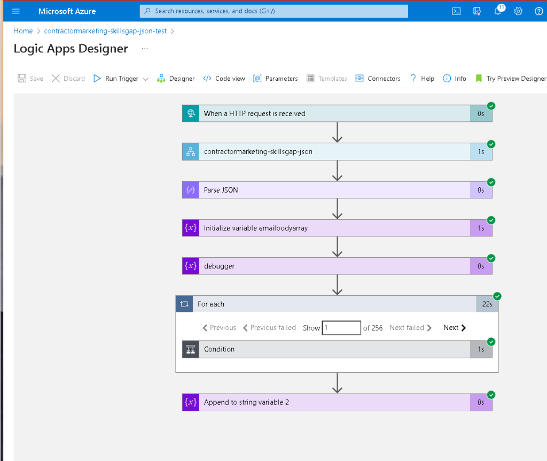Click the Search resources, services, and docs box
The width and height of the screenshot is (547, 461).
tap(274, 11)
